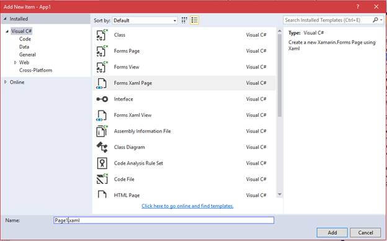Click the "Assembly Information File" label
This screenshot has height=241, width=387.
tap(143, 131)
